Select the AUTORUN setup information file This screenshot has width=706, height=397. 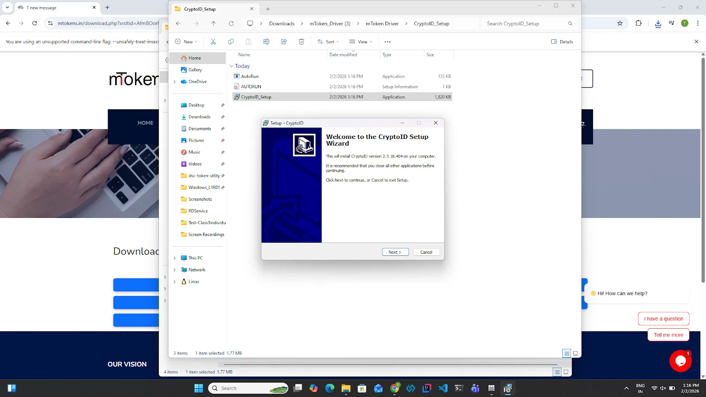(342, 86)
